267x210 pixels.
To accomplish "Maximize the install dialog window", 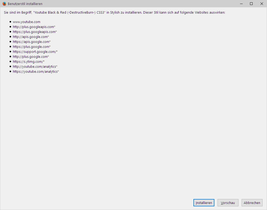I will [251, 4].
